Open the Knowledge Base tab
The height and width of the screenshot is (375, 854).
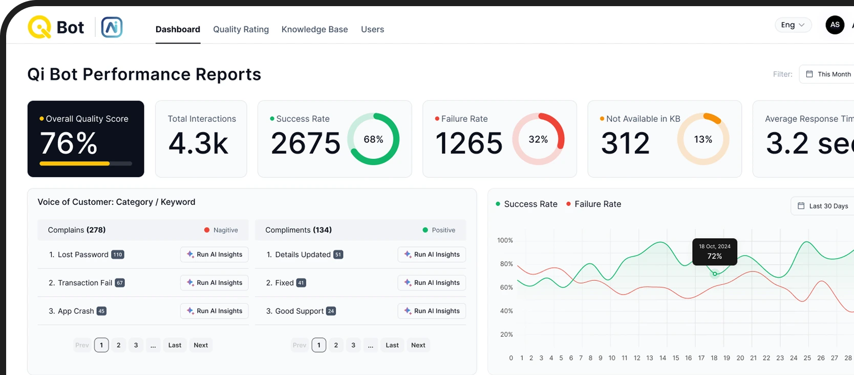(314, 29)
